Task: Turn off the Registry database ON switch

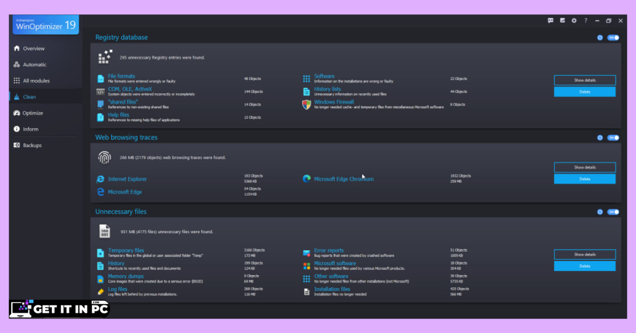Action: pos(613,38)
